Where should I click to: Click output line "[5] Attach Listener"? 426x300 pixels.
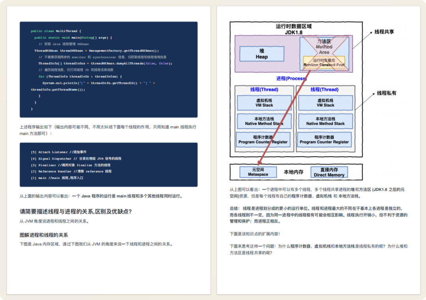59,152
